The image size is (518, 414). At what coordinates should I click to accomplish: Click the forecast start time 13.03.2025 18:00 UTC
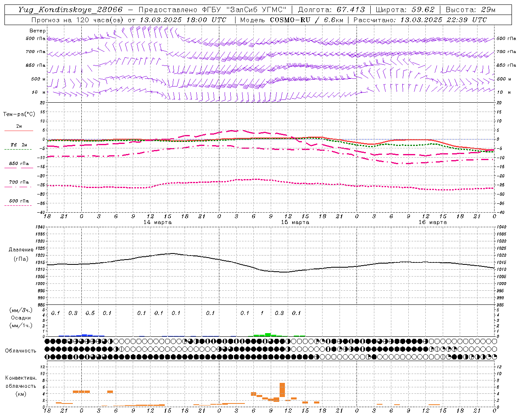183,20
